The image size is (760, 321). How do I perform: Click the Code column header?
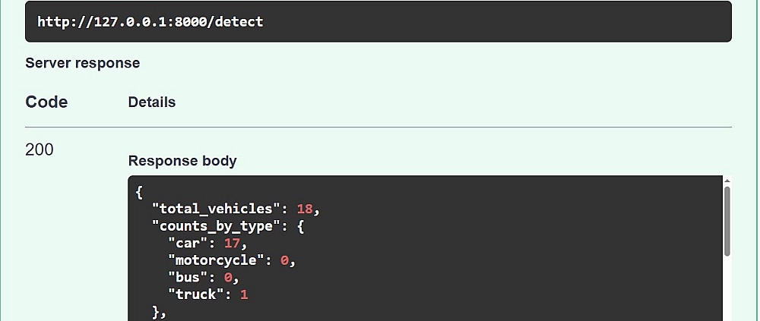(46, 102)
